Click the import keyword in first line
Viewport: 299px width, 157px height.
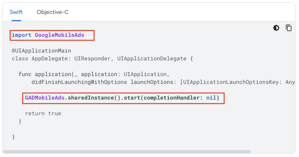[x=22, y=35]
